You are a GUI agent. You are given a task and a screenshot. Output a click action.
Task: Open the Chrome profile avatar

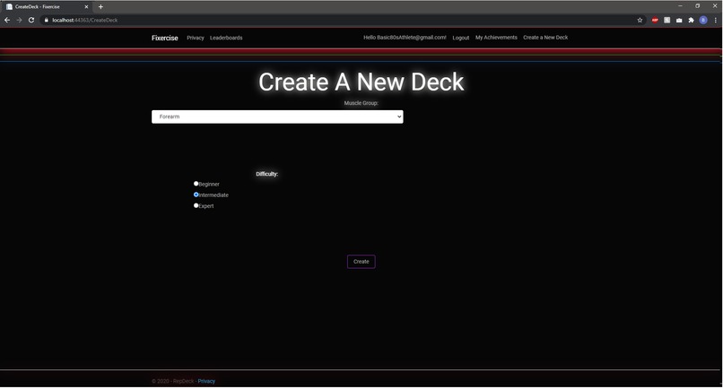703,20
